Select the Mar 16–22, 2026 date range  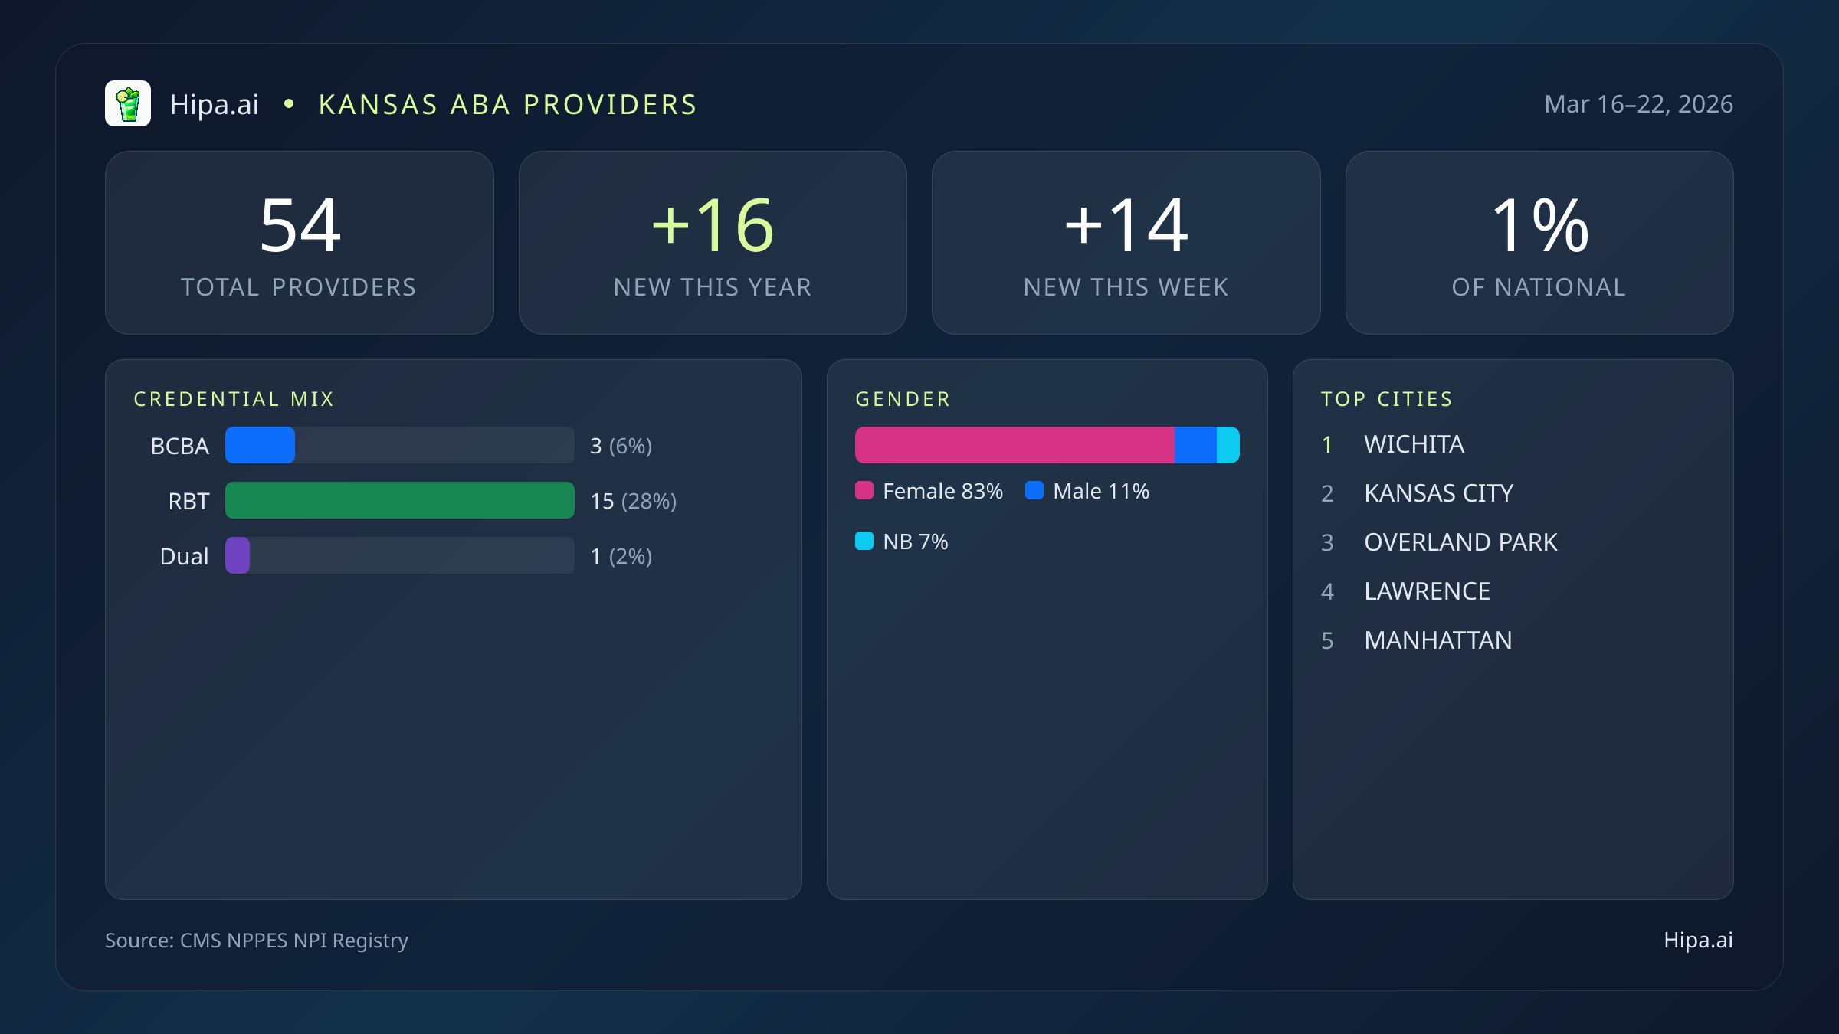[x=1639, y=103]
